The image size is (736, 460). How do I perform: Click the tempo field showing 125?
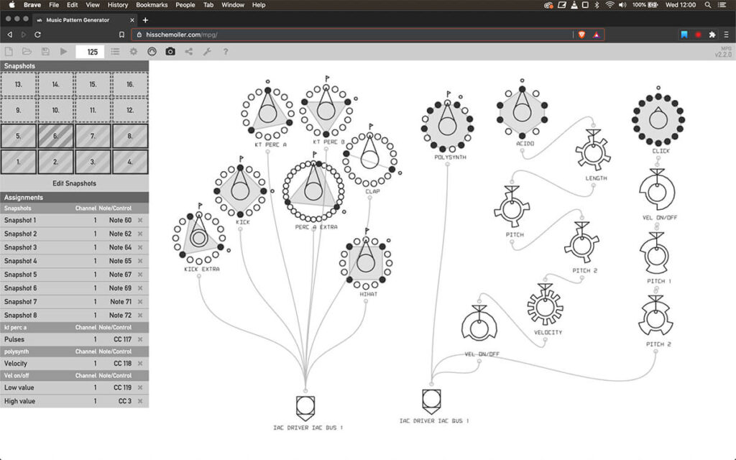pyautogui.click(x=90, y=52)
